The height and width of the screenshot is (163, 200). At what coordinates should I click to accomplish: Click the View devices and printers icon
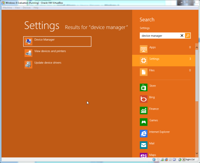click(28, 53)
